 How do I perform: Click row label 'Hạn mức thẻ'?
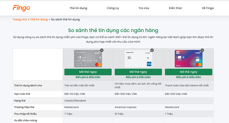point(22,94)
